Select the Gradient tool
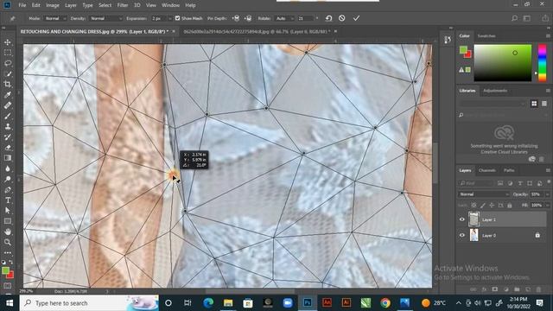Viewport: 553px width, 311px height. [x=8, y=158]
